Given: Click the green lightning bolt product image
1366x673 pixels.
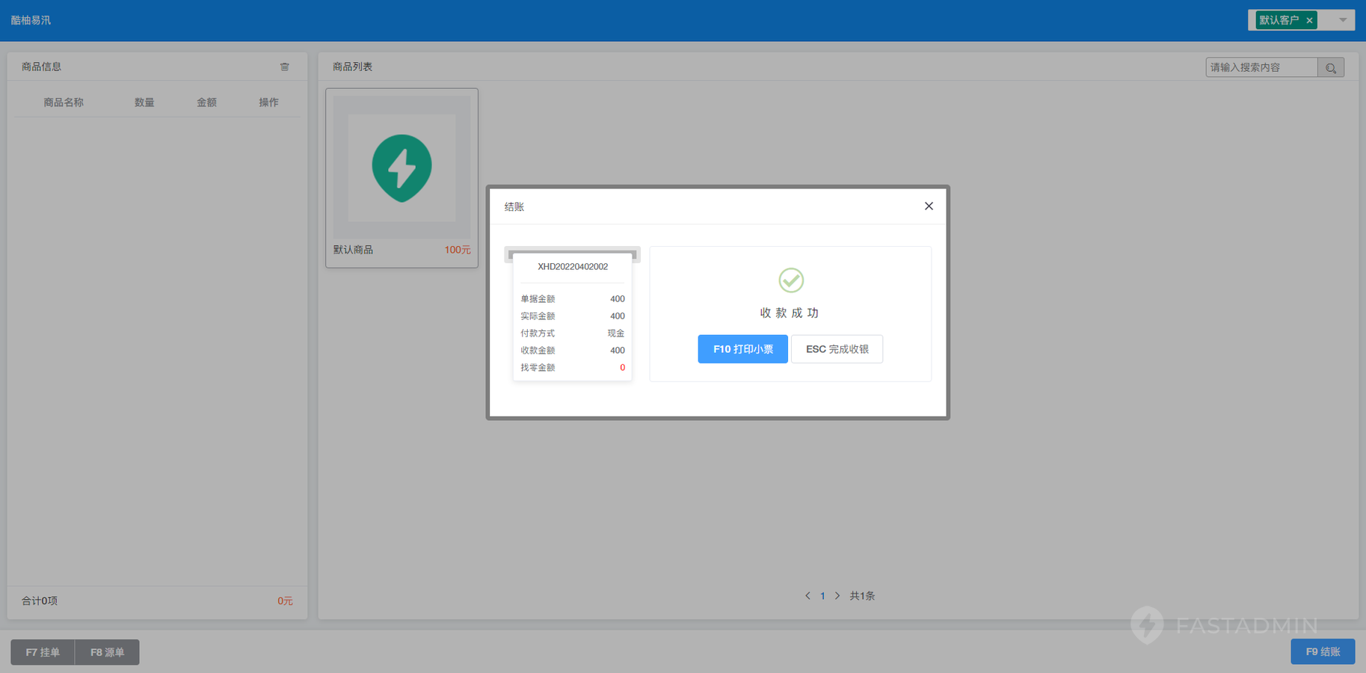Looking at the screenshot, I should tap(402, 168).
